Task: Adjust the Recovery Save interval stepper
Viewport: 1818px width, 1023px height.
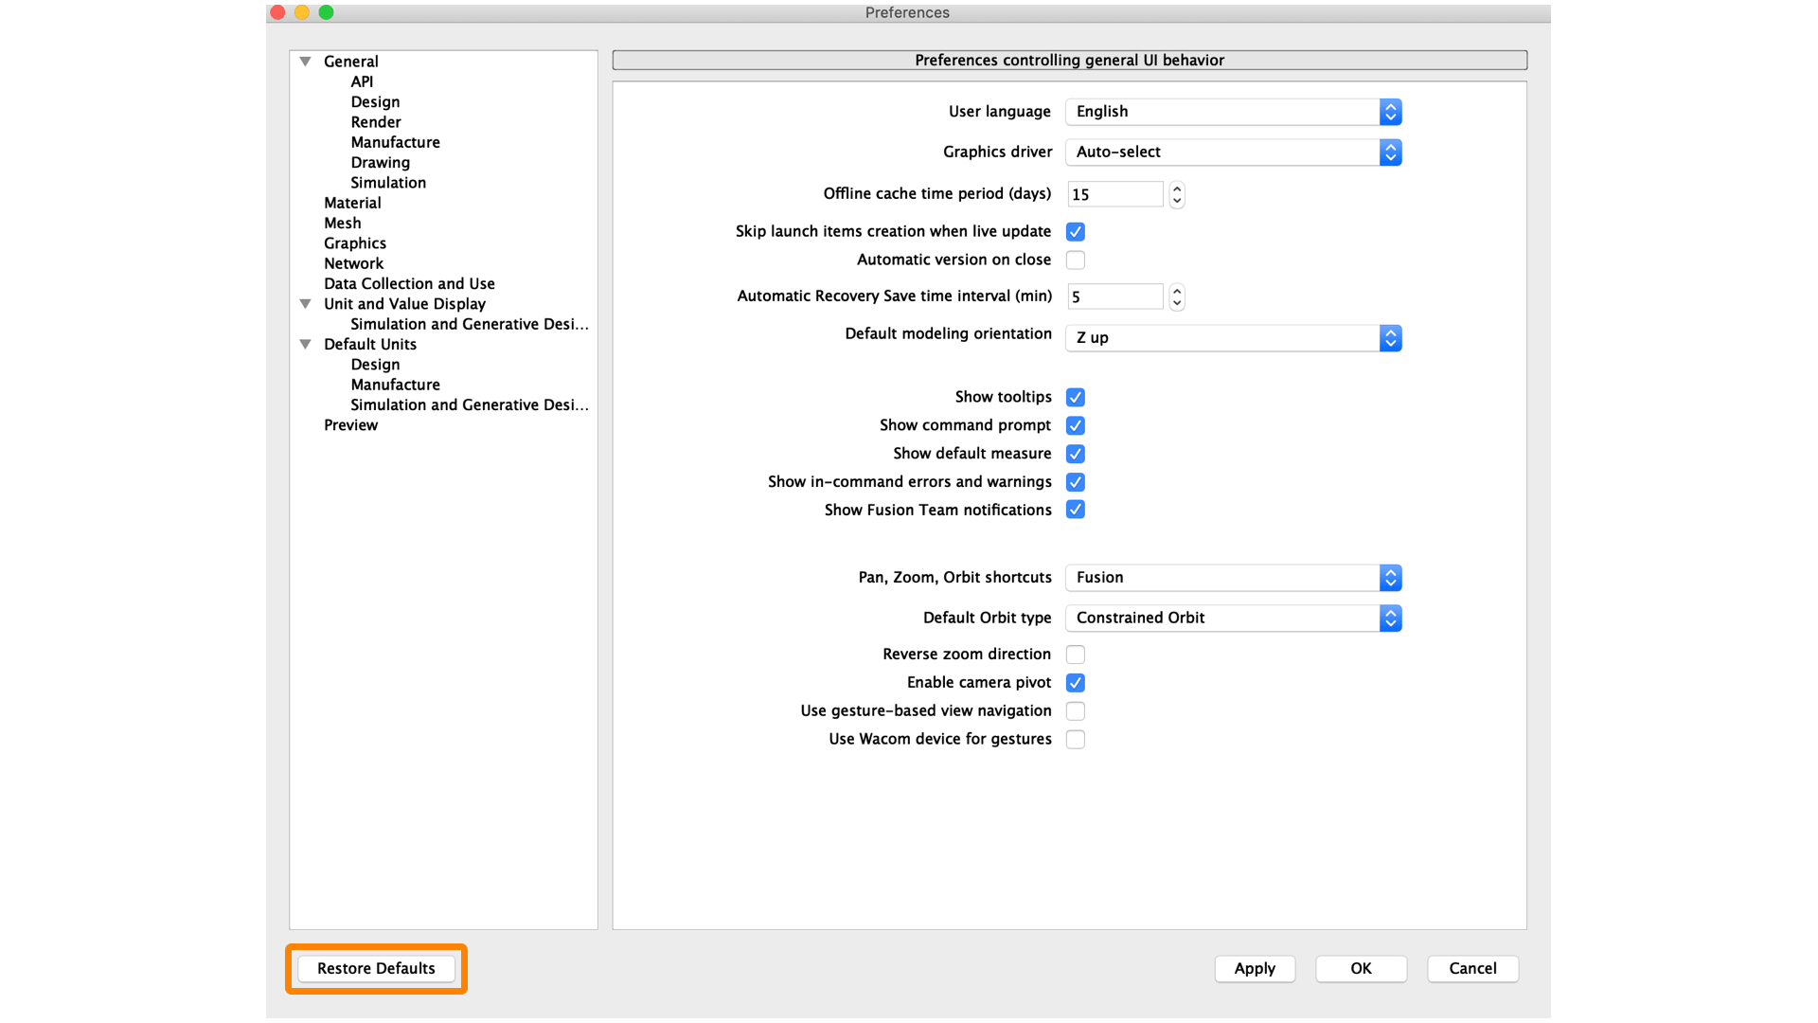Action: pos(1177,296)
